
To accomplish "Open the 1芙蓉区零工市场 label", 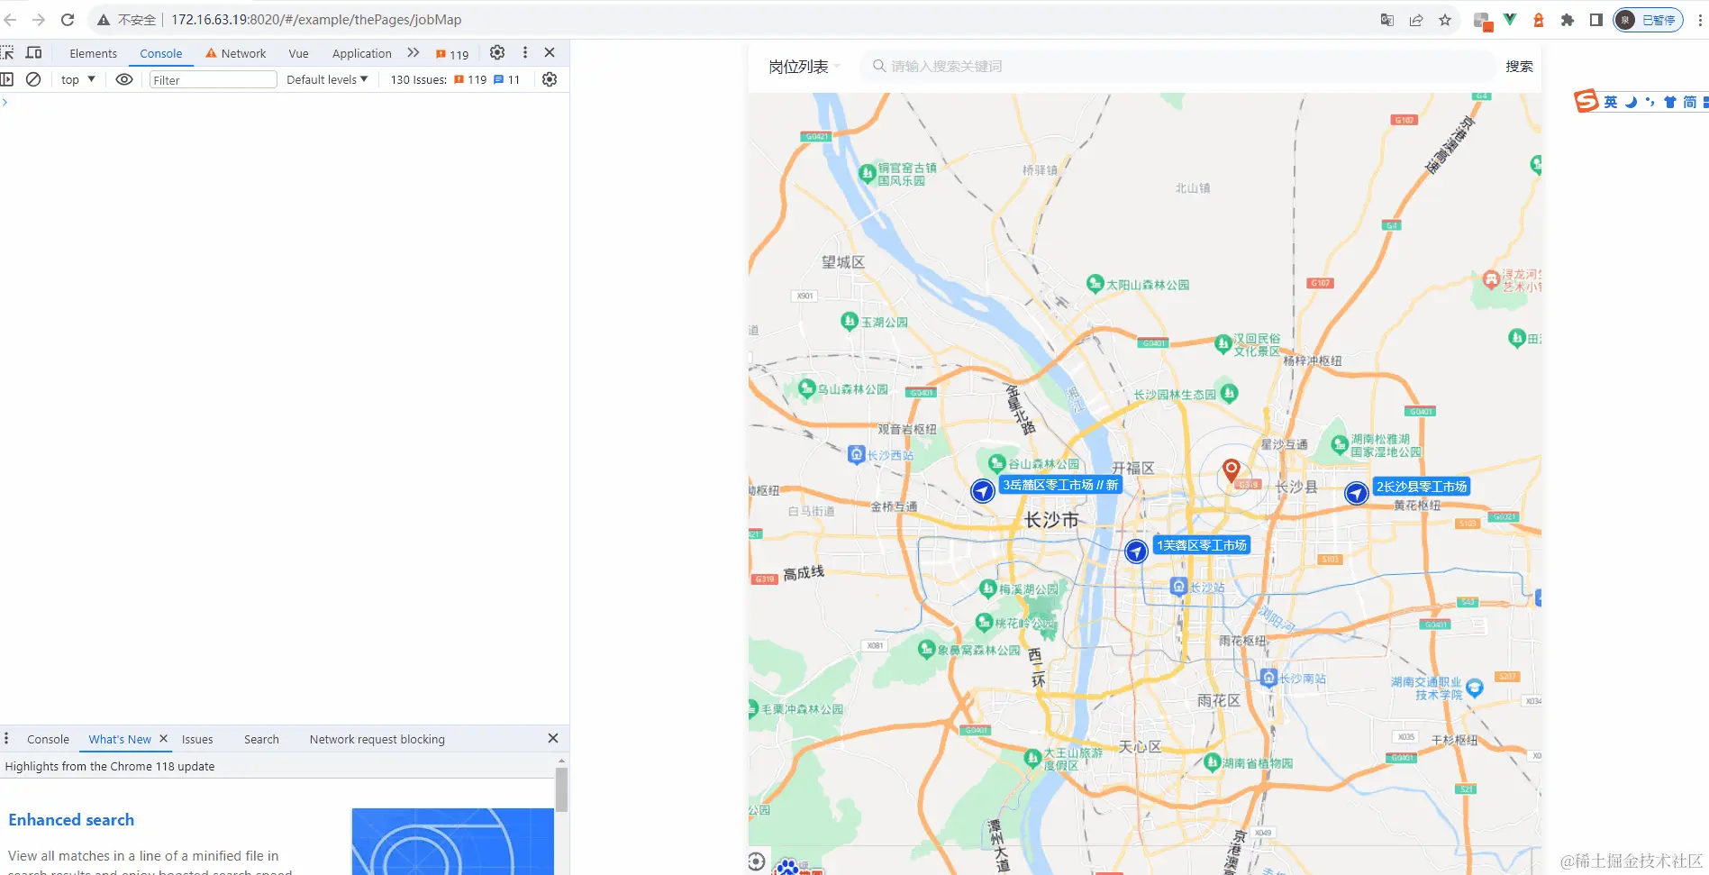I will click(1202, 545).
